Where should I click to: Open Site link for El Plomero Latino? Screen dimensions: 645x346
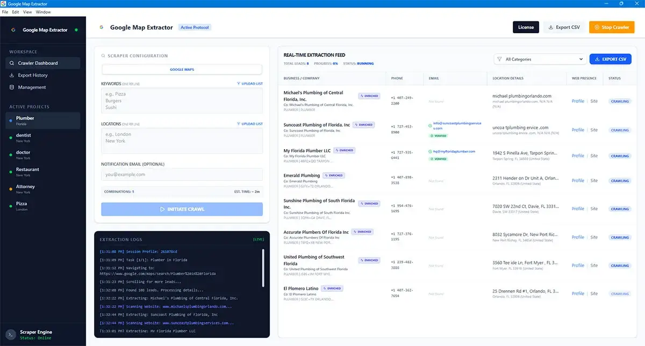click(x=594, y=293)
